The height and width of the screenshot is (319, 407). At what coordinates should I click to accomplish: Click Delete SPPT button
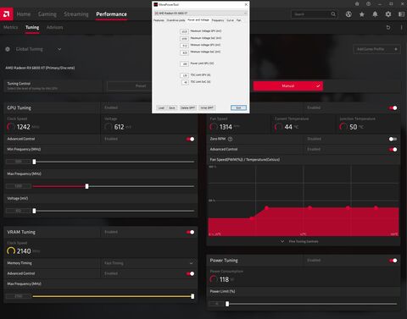click(x=187, y=107)
